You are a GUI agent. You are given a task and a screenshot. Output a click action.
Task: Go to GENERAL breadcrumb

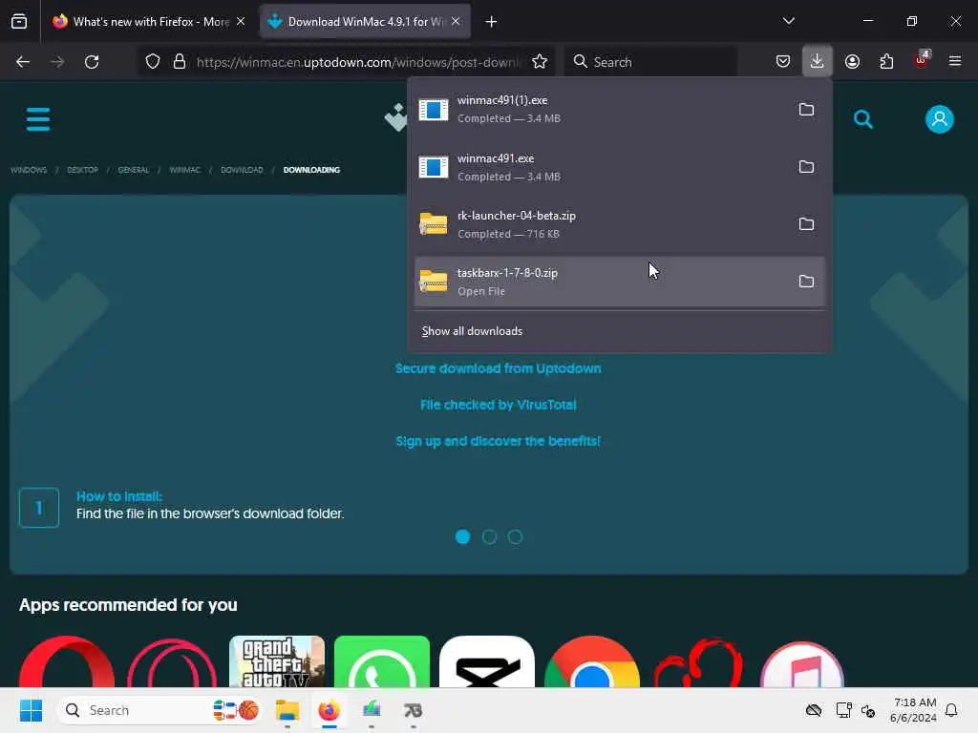134,170
